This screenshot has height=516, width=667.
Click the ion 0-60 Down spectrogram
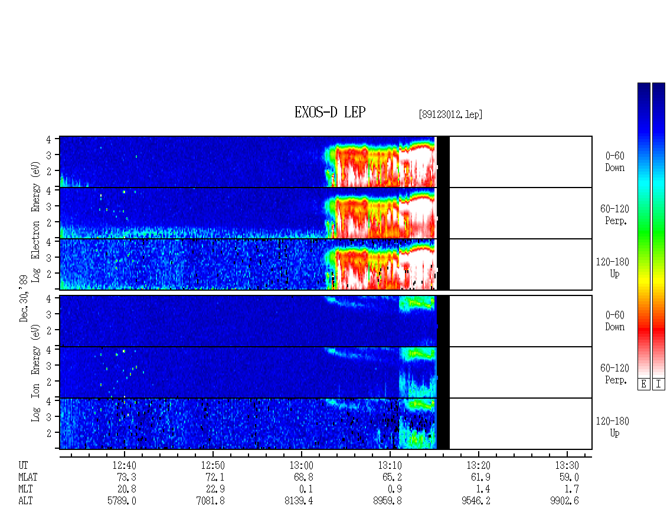tap(326, 321)
